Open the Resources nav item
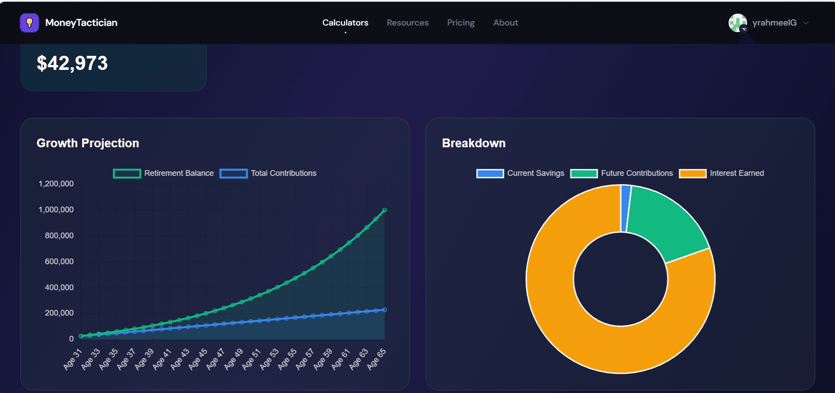This screenshot has width=835, height=393. (x=407, y=23)
